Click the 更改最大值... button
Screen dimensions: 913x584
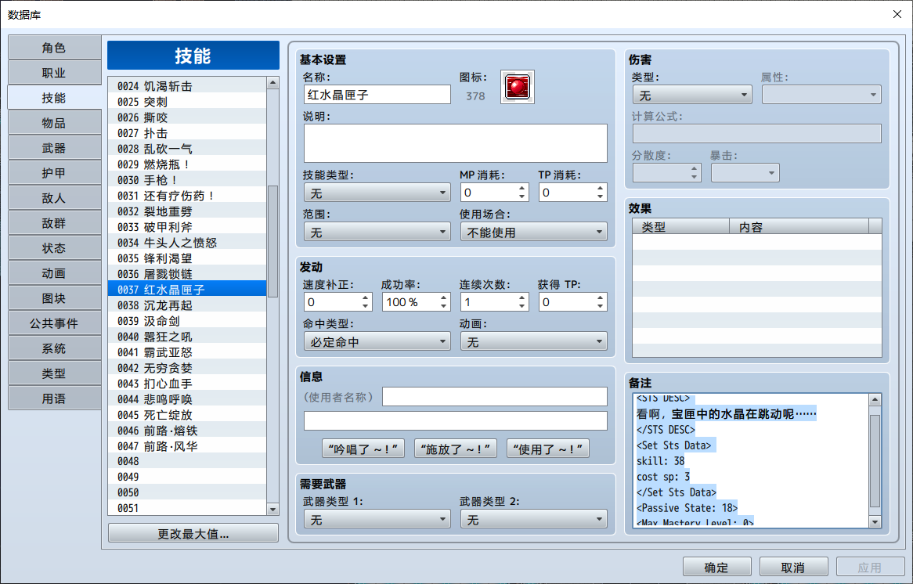tap(193, 533)
